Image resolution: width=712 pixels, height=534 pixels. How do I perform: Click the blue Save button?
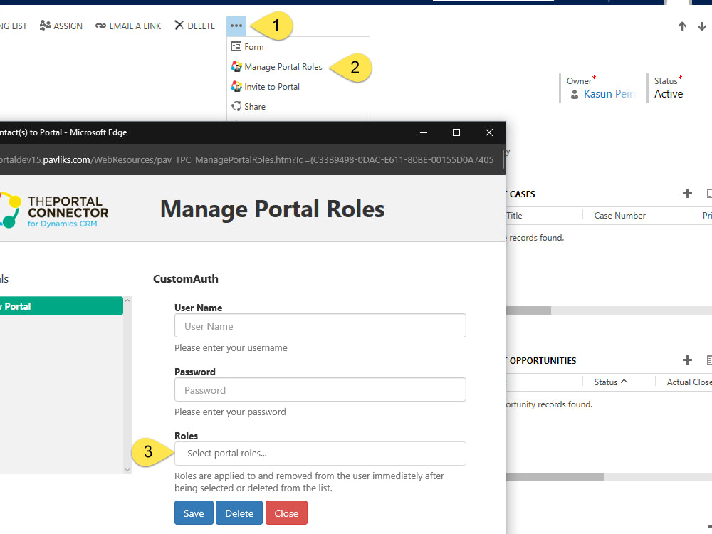194,513
